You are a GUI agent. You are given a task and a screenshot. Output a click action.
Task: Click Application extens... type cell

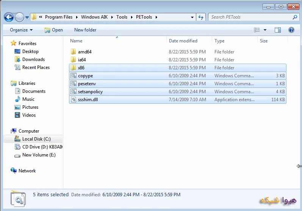(235, 100)
